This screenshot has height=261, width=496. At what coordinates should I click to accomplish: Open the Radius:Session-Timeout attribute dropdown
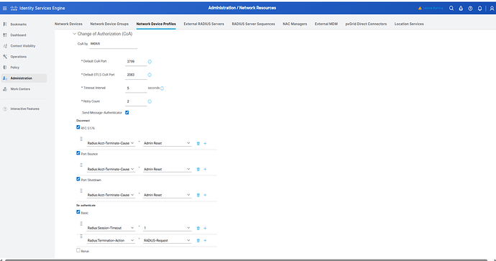coord(111,228)
